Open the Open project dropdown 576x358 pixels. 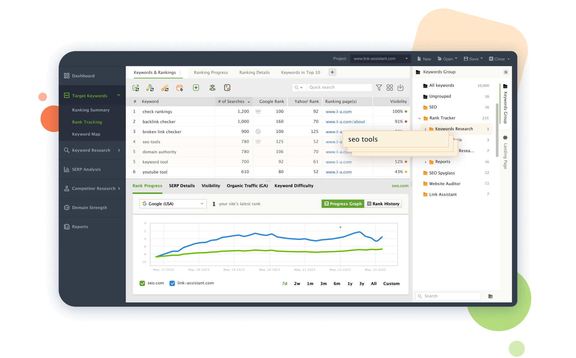click(447, 59)
